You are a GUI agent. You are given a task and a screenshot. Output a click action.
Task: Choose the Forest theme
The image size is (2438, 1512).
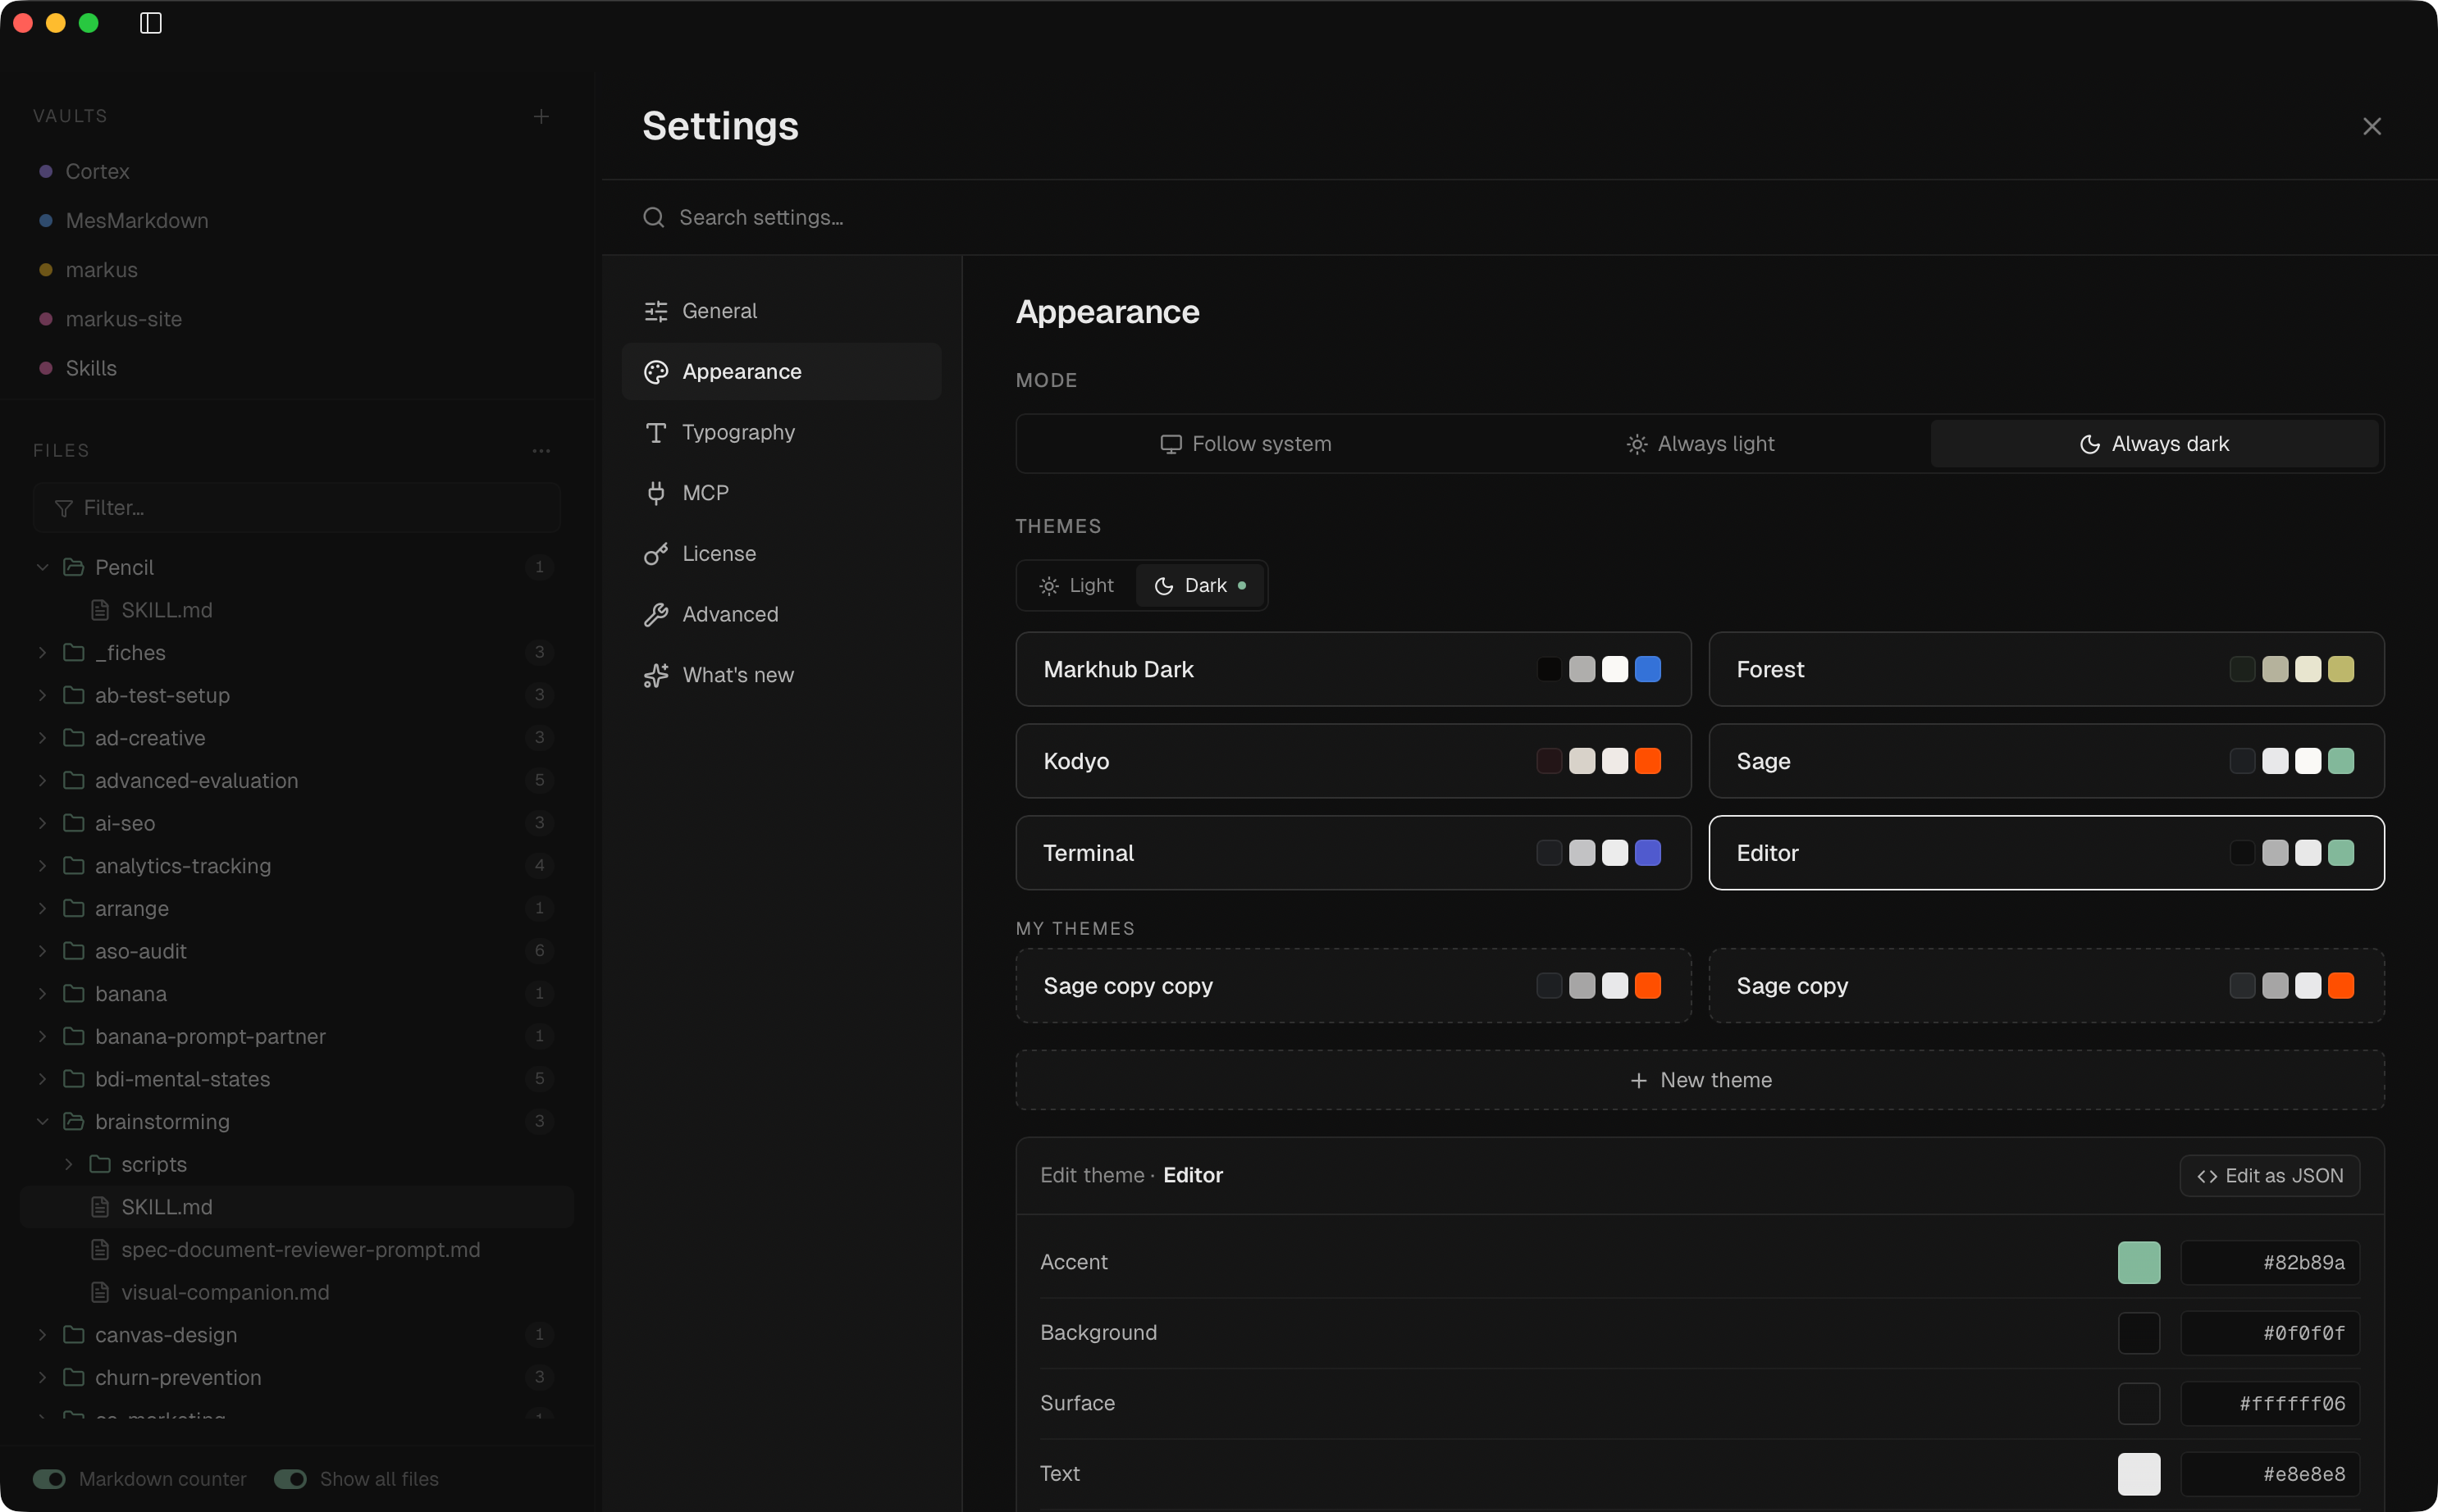2046,669
